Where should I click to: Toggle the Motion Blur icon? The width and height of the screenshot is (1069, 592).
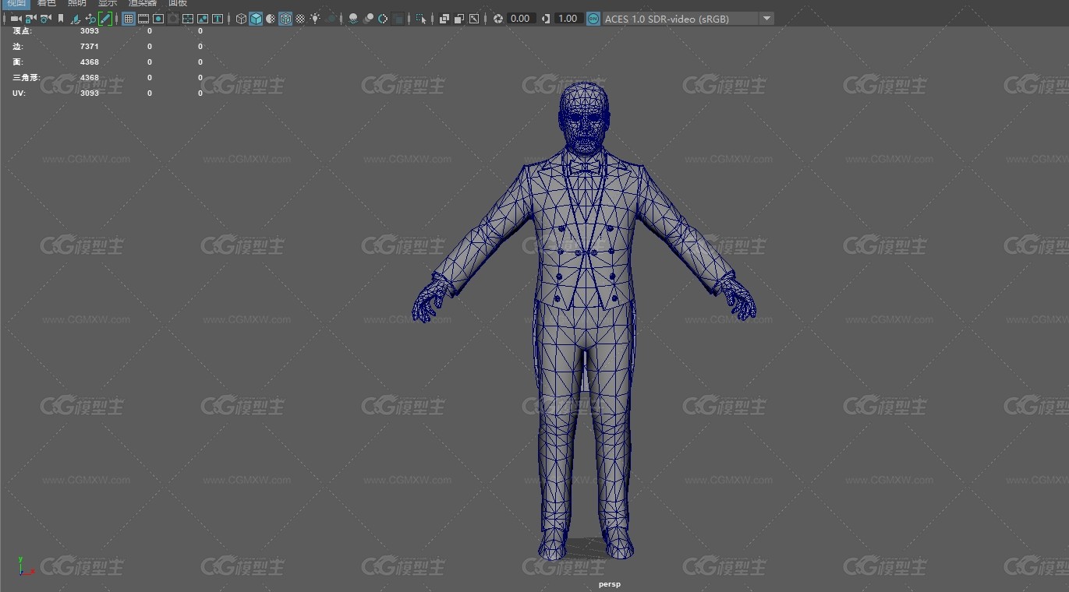(368, 19)
